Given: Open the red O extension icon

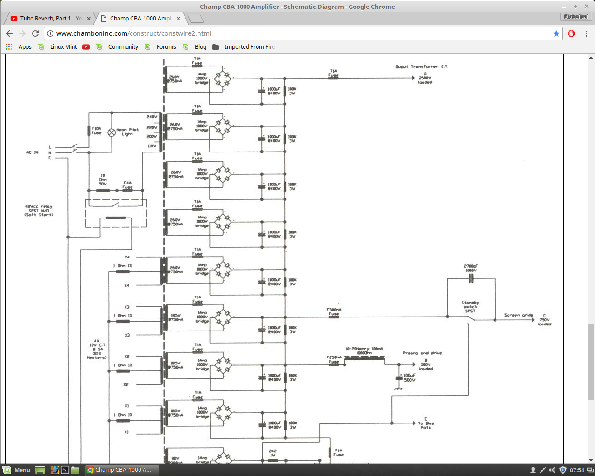Looking at the screenshot, I should [x=571, y=33].
